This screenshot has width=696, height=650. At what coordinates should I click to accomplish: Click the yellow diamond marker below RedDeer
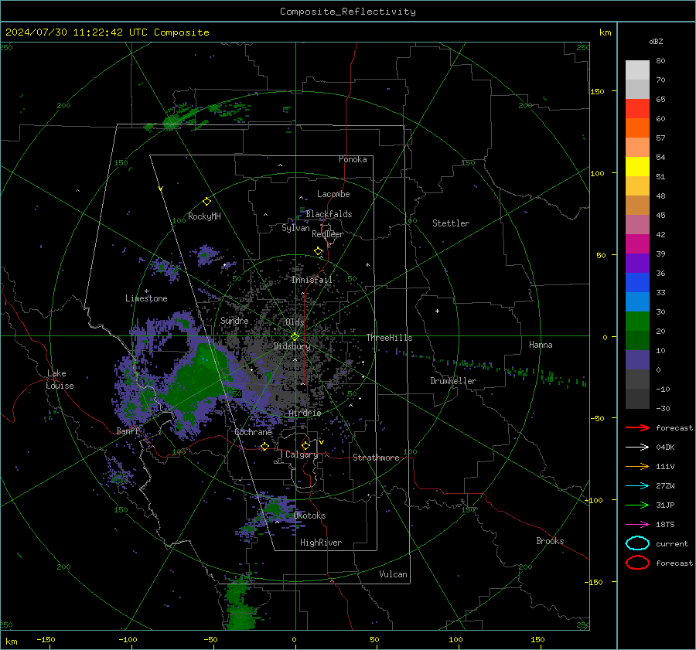pos(319,251)
